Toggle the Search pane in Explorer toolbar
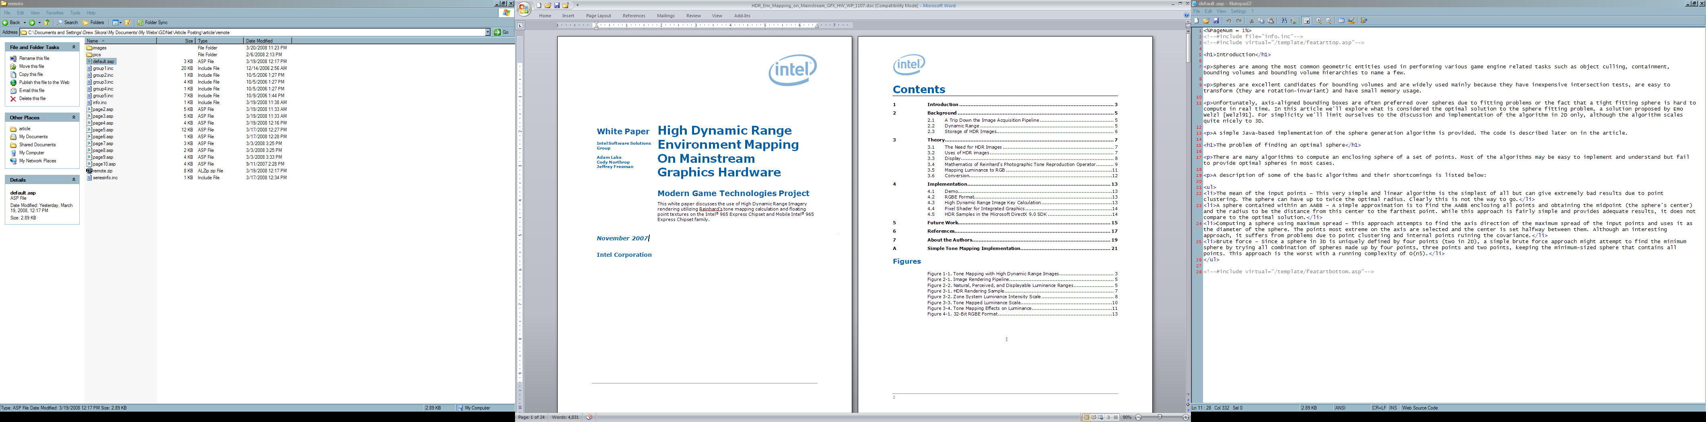The height and width of the screenshot is (422, 1706). 67,23
